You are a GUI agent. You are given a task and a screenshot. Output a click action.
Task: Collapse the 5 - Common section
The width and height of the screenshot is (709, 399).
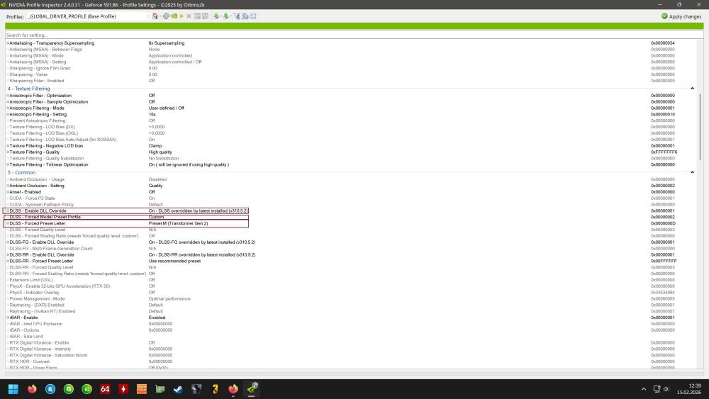(x=692, y=172)
